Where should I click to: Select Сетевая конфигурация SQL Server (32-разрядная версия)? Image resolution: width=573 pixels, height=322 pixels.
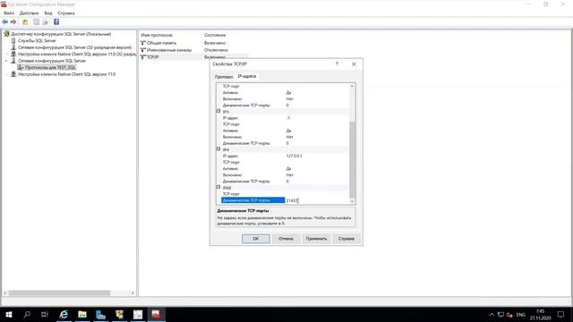(x=74, y=47)
